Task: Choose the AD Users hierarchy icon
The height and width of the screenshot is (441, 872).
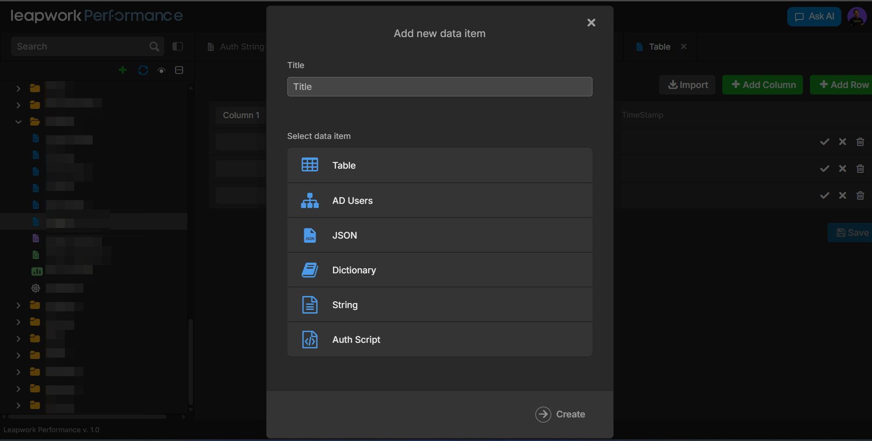Action: (x=310, y=201)
